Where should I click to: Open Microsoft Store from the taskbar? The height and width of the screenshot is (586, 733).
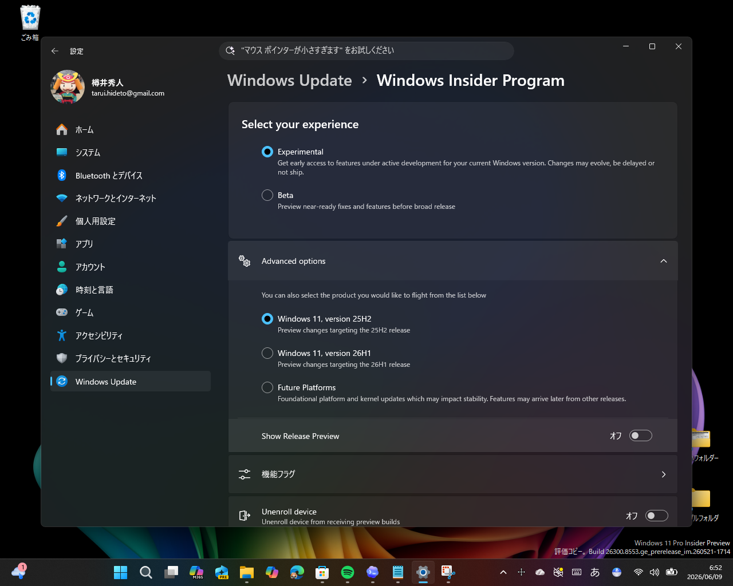pyautogui.click(x=322, y=572)
